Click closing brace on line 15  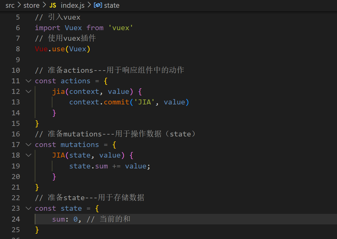pos(37,124)
